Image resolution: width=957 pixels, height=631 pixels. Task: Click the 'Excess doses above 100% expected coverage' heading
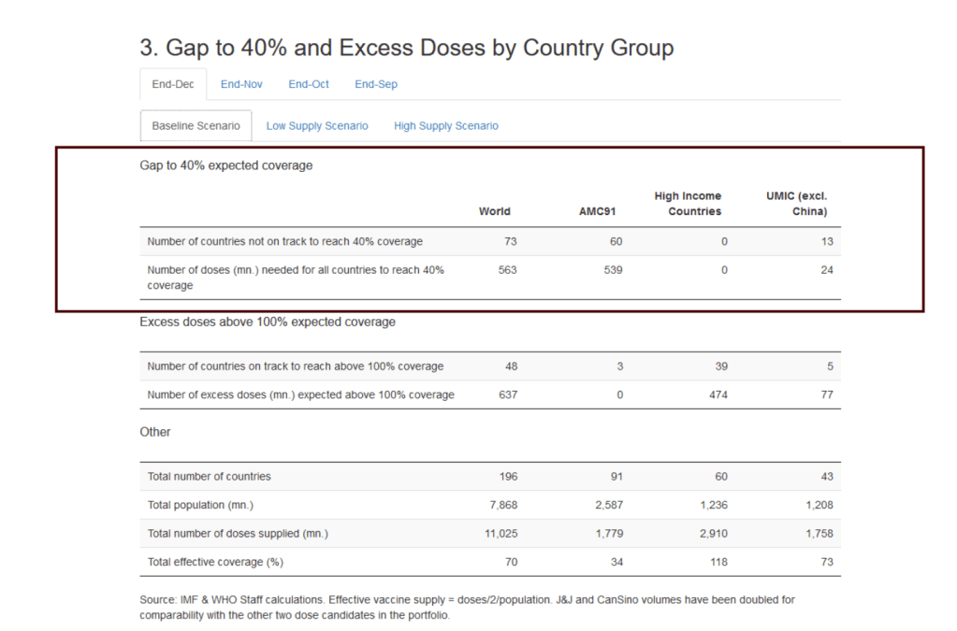coord(268,322)
